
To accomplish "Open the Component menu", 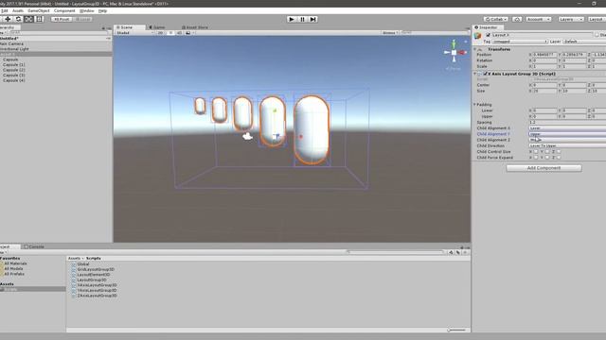I will point(64,10).
